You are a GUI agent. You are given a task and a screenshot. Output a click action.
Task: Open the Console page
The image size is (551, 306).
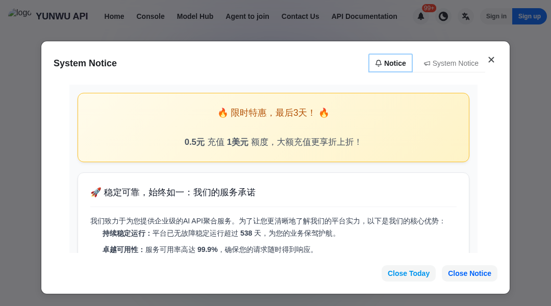[x=151, y=16]
